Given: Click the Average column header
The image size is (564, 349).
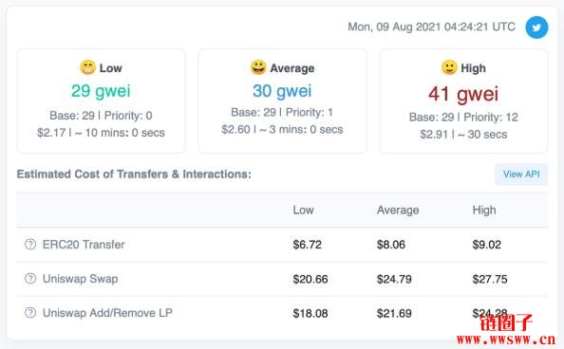Looking at the screenshot, I should click(398, 210).
